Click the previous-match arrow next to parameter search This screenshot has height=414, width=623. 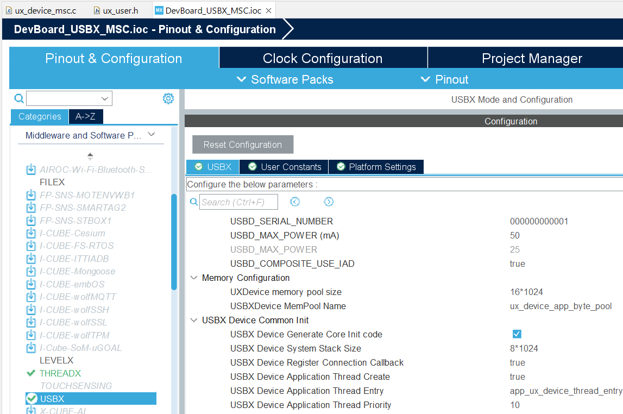coord(294,202)
